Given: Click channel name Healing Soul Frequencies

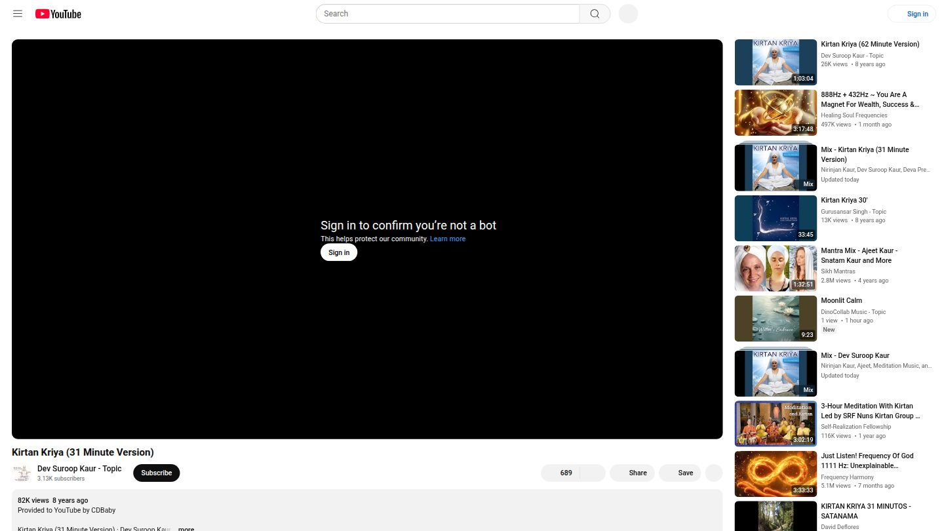Looking at the screenshot, I should tap(854, 115).
